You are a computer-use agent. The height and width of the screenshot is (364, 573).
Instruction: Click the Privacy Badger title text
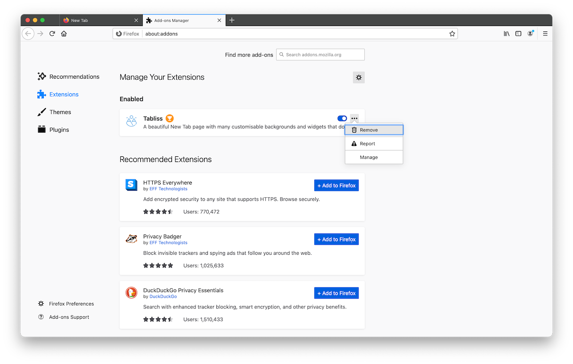click(x=163, y=236)
